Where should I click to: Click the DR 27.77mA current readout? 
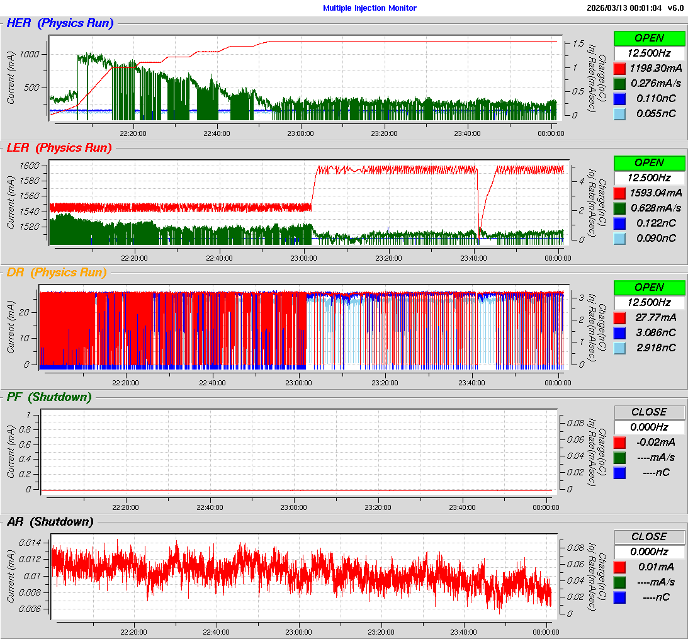[x=655, y=317]
